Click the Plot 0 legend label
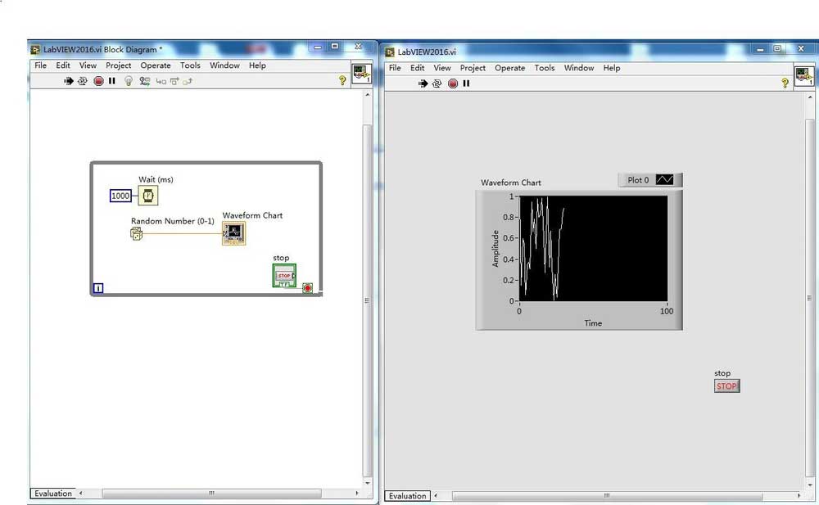 click(x=638, y=180)
